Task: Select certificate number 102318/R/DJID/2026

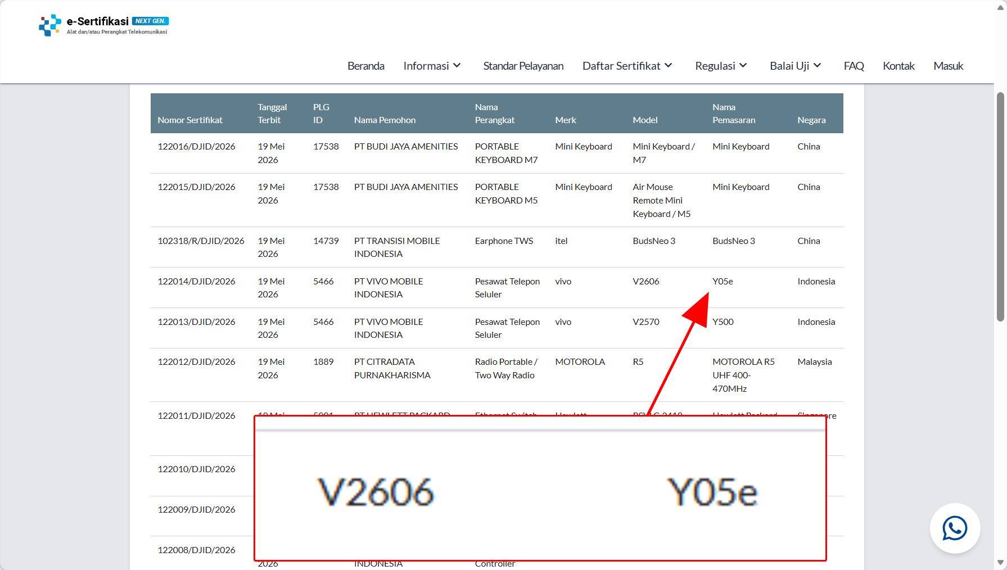Action: click(201, 241)
